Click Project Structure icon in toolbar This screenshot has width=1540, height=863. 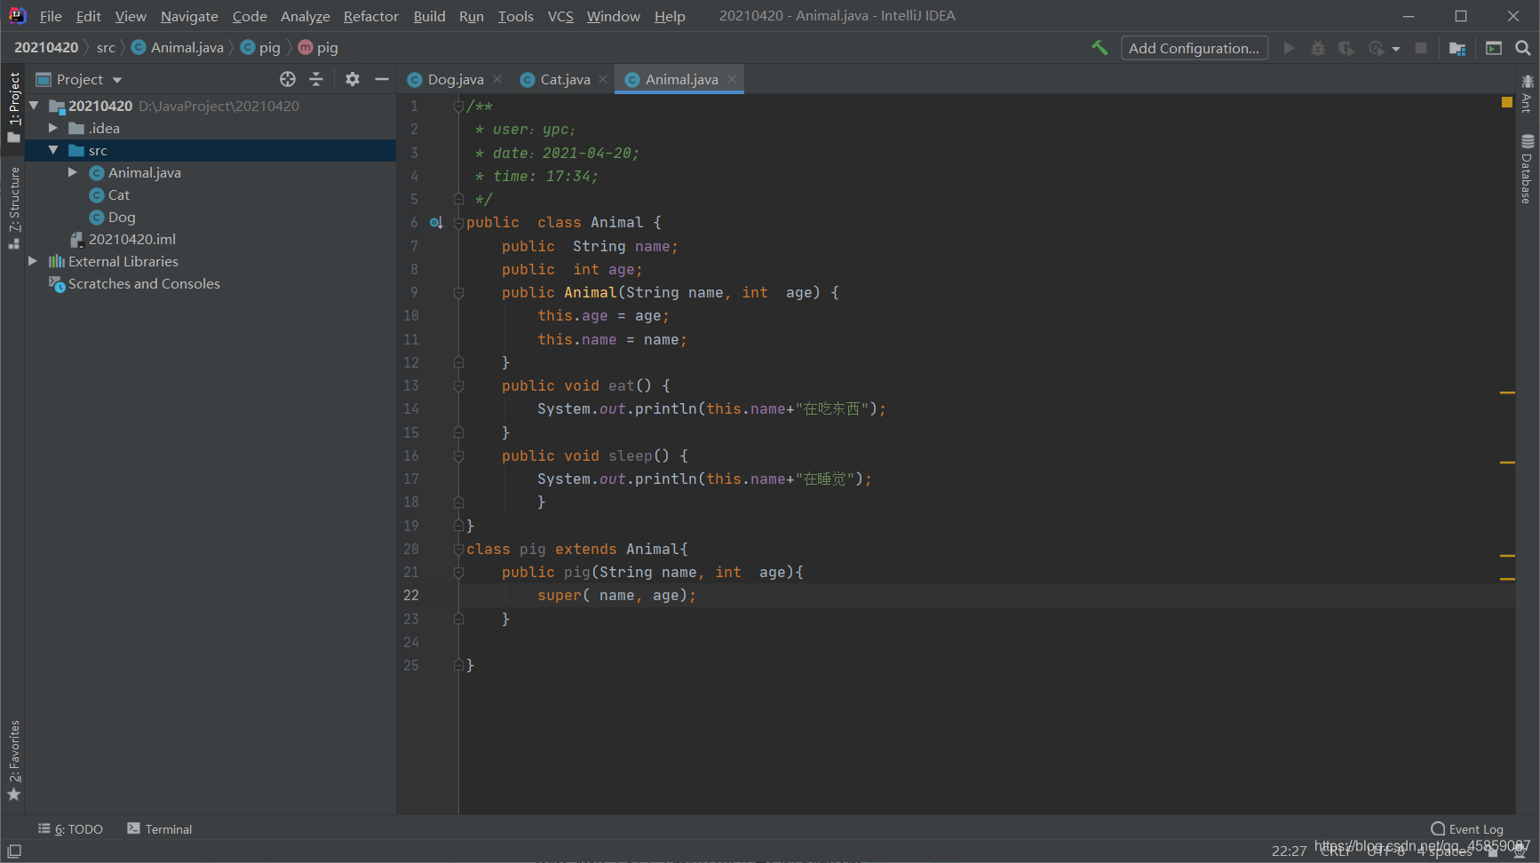click(1457, 48)
